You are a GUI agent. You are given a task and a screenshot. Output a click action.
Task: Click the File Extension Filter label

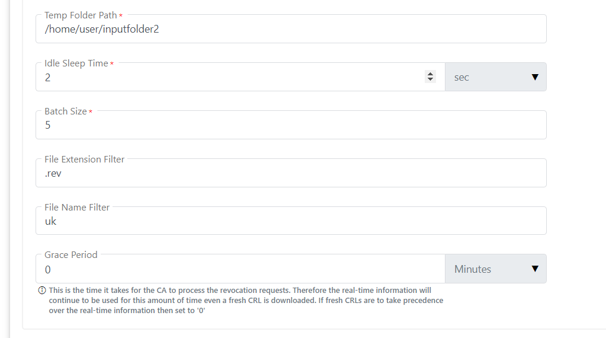[84, 159]
